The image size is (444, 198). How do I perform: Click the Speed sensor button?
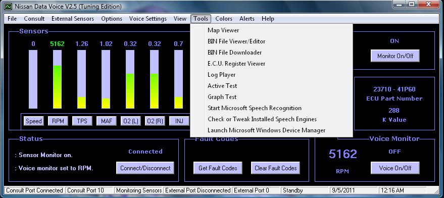coord(34,121)
